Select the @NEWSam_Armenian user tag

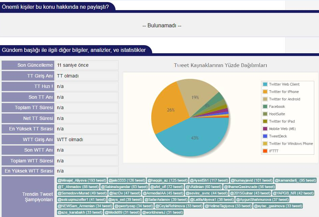[x=85, y=206]
